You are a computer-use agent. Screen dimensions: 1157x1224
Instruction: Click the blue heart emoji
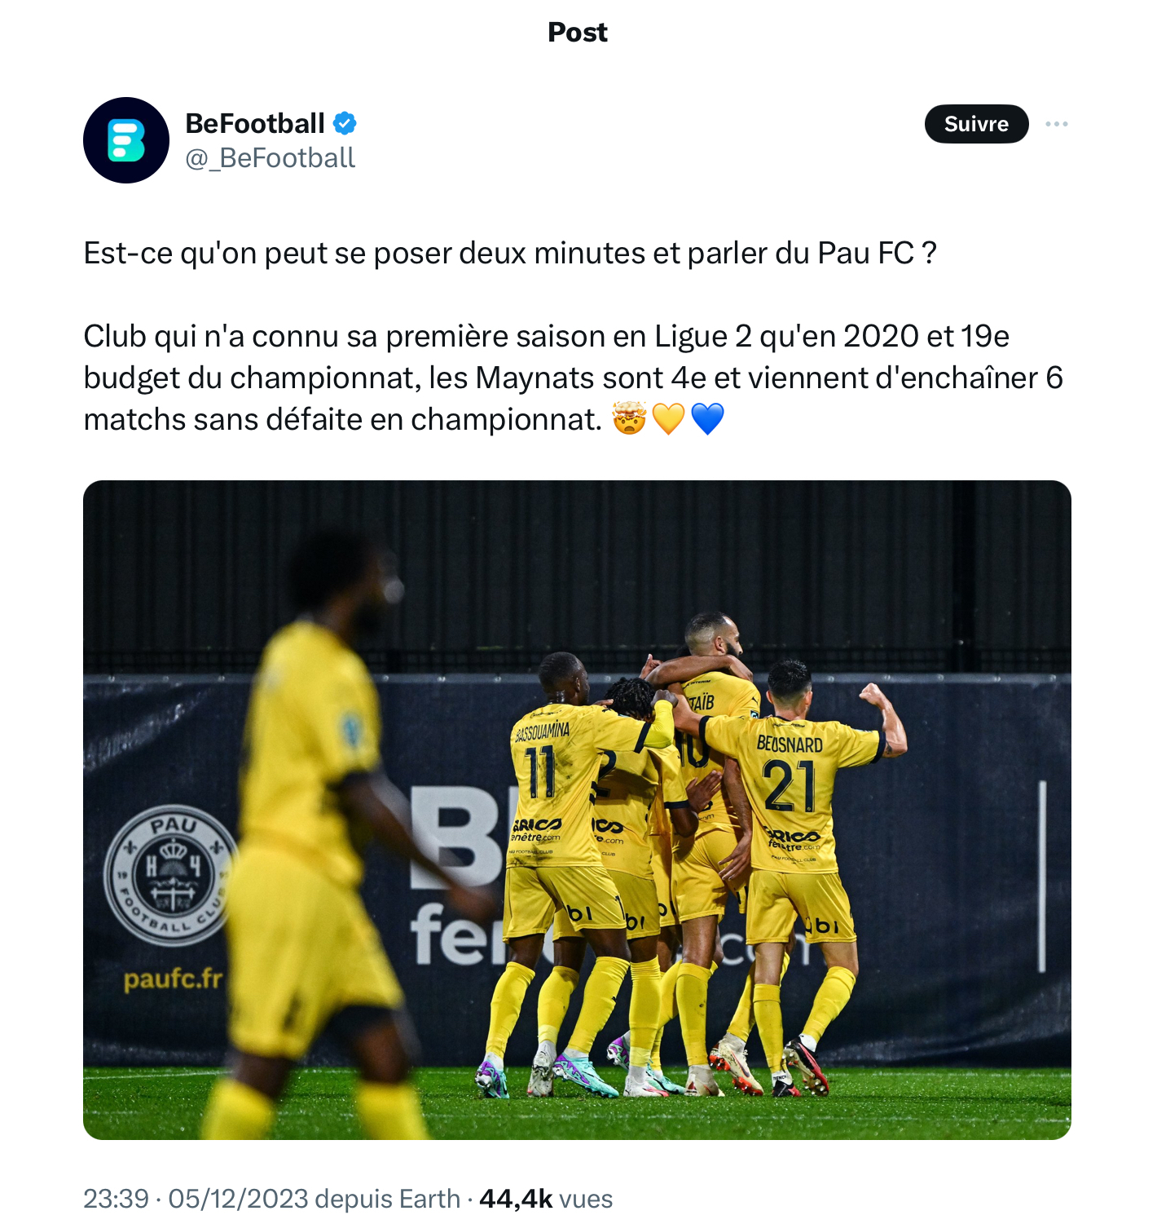coord(707,419)
